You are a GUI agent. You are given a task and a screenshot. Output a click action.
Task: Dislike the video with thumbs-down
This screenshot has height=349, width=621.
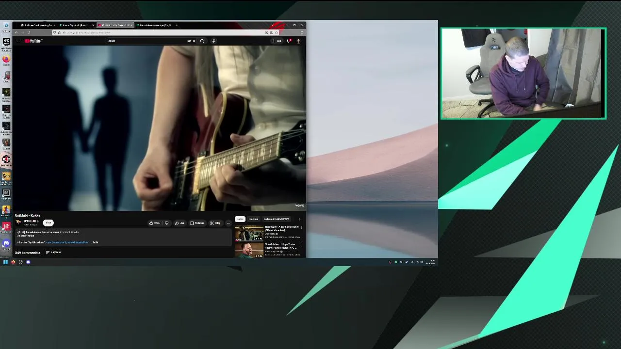pyautogui.click(x=166, y=223)
